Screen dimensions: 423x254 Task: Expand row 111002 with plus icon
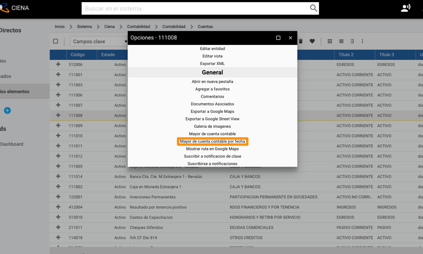(x=58, y=187)
